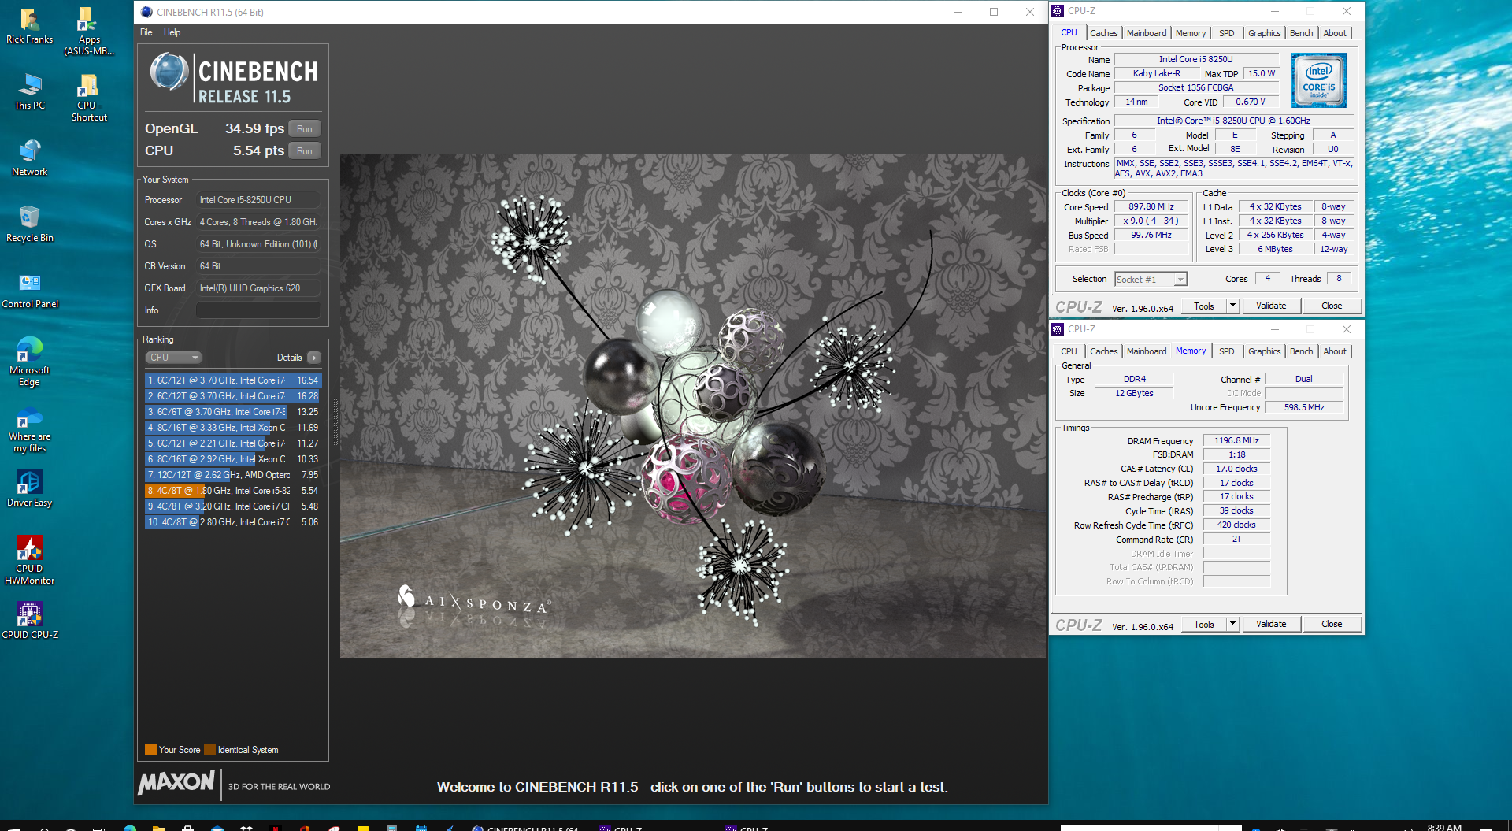Switch to Caches tab in lower CPU-Z
Screen dimensions: 1512x831
[x=1103, y=351]
